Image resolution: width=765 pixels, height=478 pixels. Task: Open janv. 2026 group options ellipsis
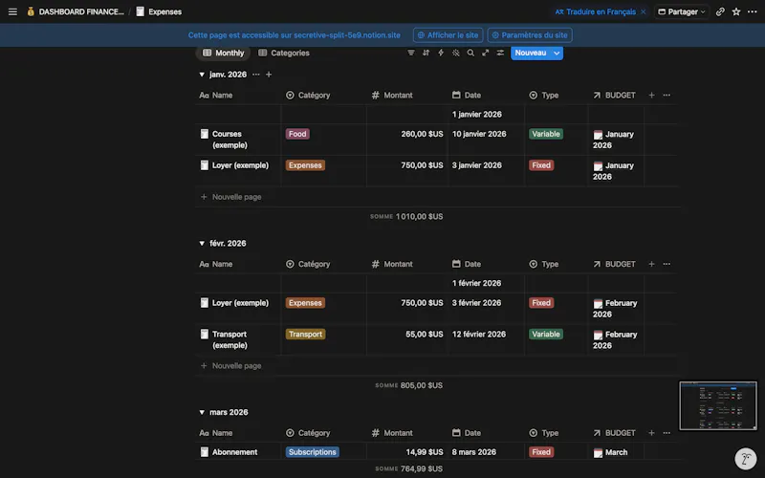(x=255, y=75)
